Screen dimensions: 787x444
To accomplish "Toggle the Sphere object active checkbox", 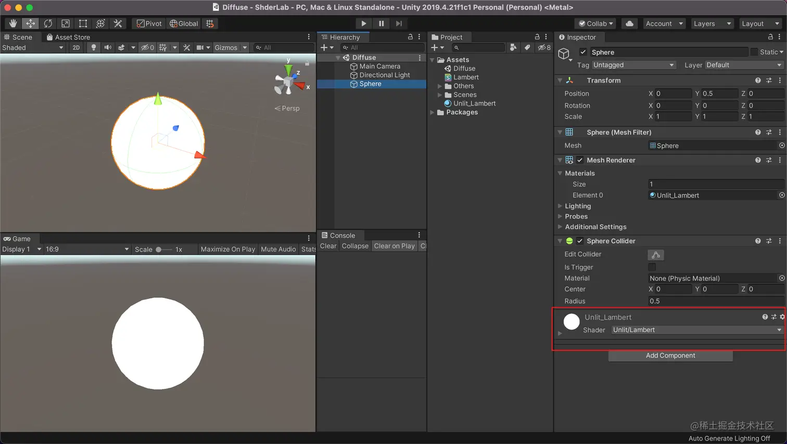I will (583, 52).
